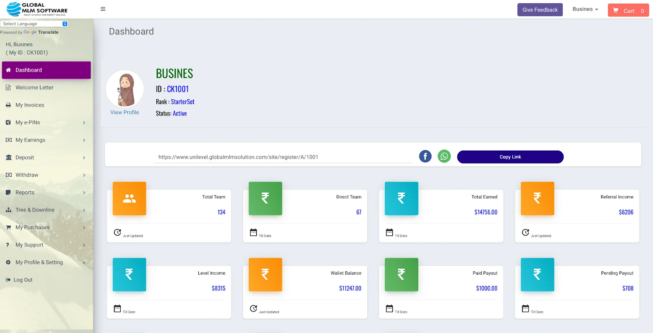Click the Paid Payout rupee icon tile

pos(402,275)
